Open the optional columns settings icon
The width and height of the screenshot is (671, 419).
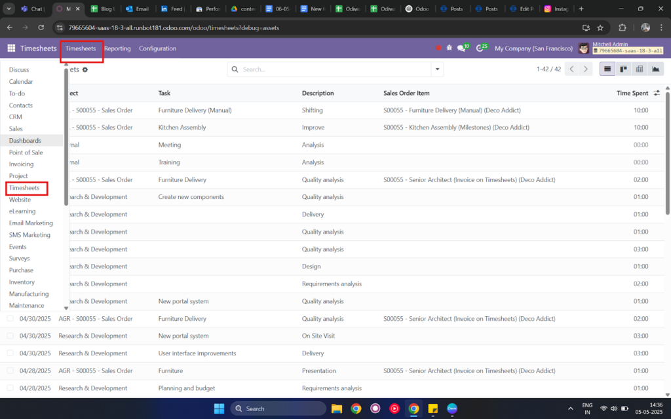coord(657,93)
